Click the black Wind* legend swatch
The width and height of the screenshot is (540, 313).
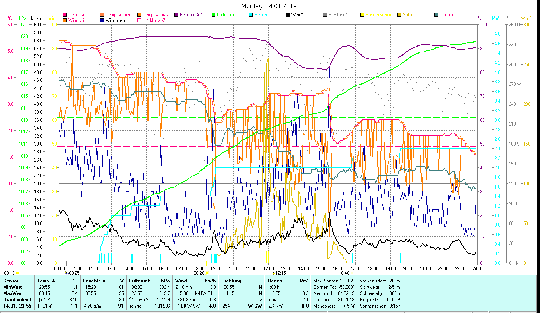tap(288, 15)
